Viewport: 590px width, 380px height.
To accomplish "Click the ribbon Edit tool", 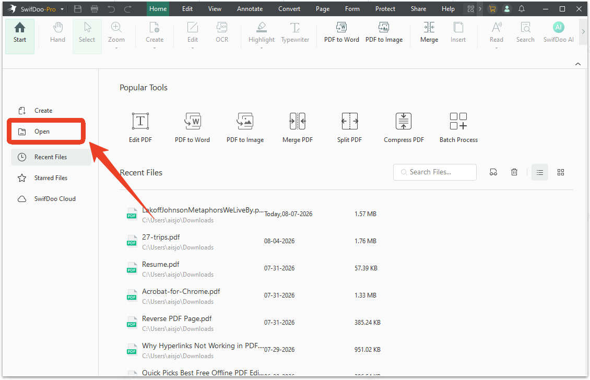I will [x=193, y=33].
